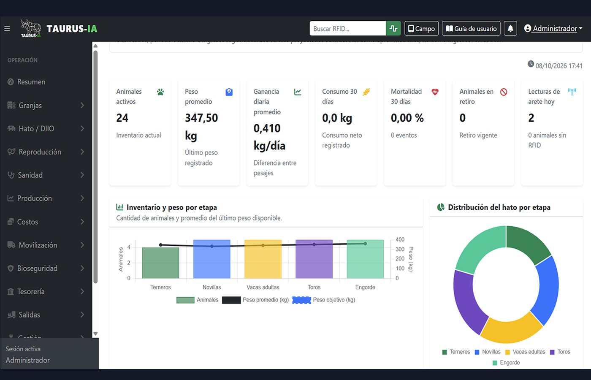Image resolution: width=591 pixels, height=380 pixels.
Task: Expand the Hato / DIIO submenu chevron
Action: coord(82,128)
